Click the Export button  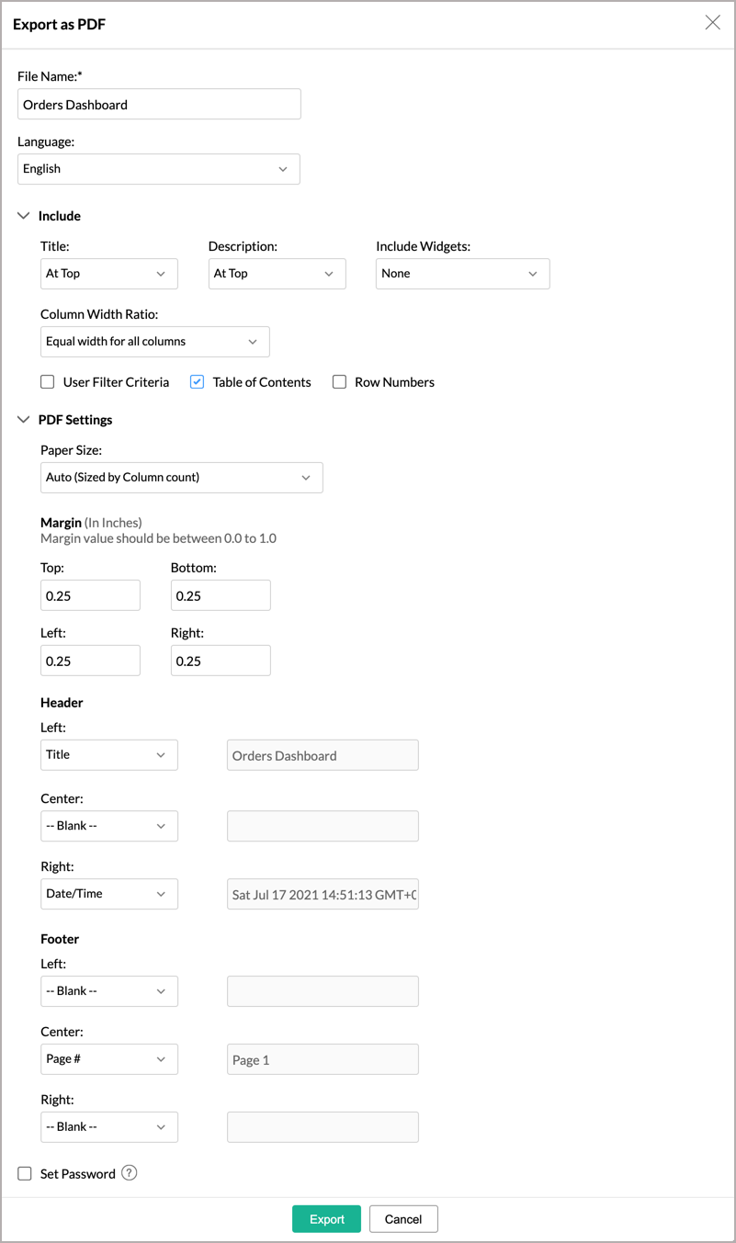tap(326, 1218)
